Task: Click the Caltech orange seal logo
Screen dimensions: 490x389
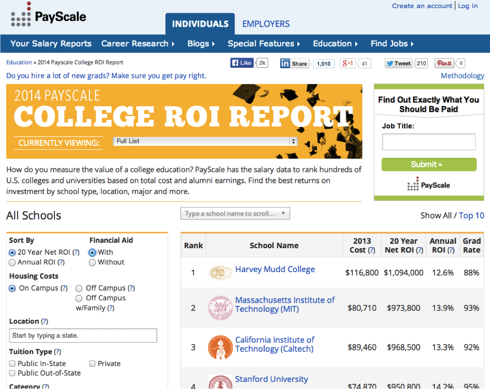Action: 220,347
